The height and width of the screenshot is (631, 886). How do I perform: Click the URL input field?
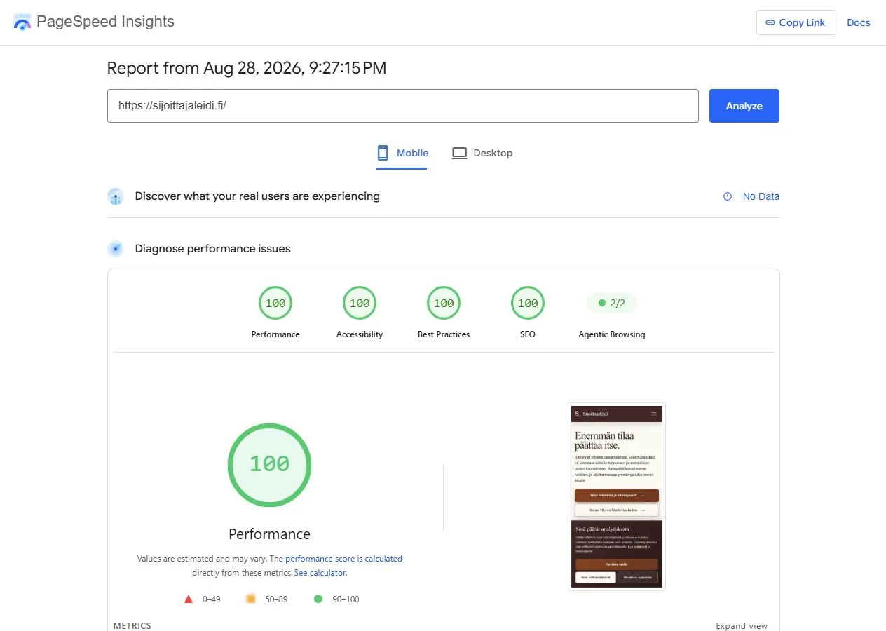tap(402, 106)
